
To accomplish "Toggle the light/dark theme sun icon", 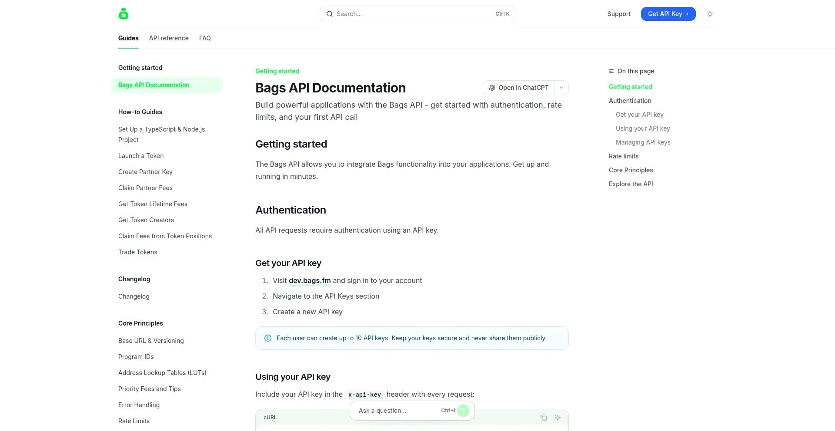I will coord(709,14).
